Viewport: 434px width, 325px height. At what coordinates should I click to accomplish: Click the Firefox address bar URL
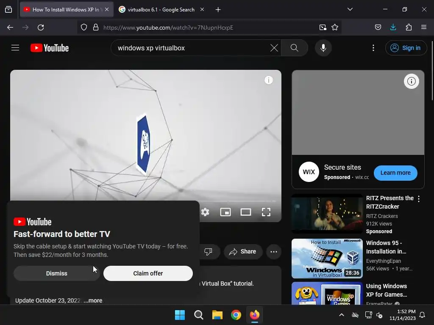(x=168, y=28)
